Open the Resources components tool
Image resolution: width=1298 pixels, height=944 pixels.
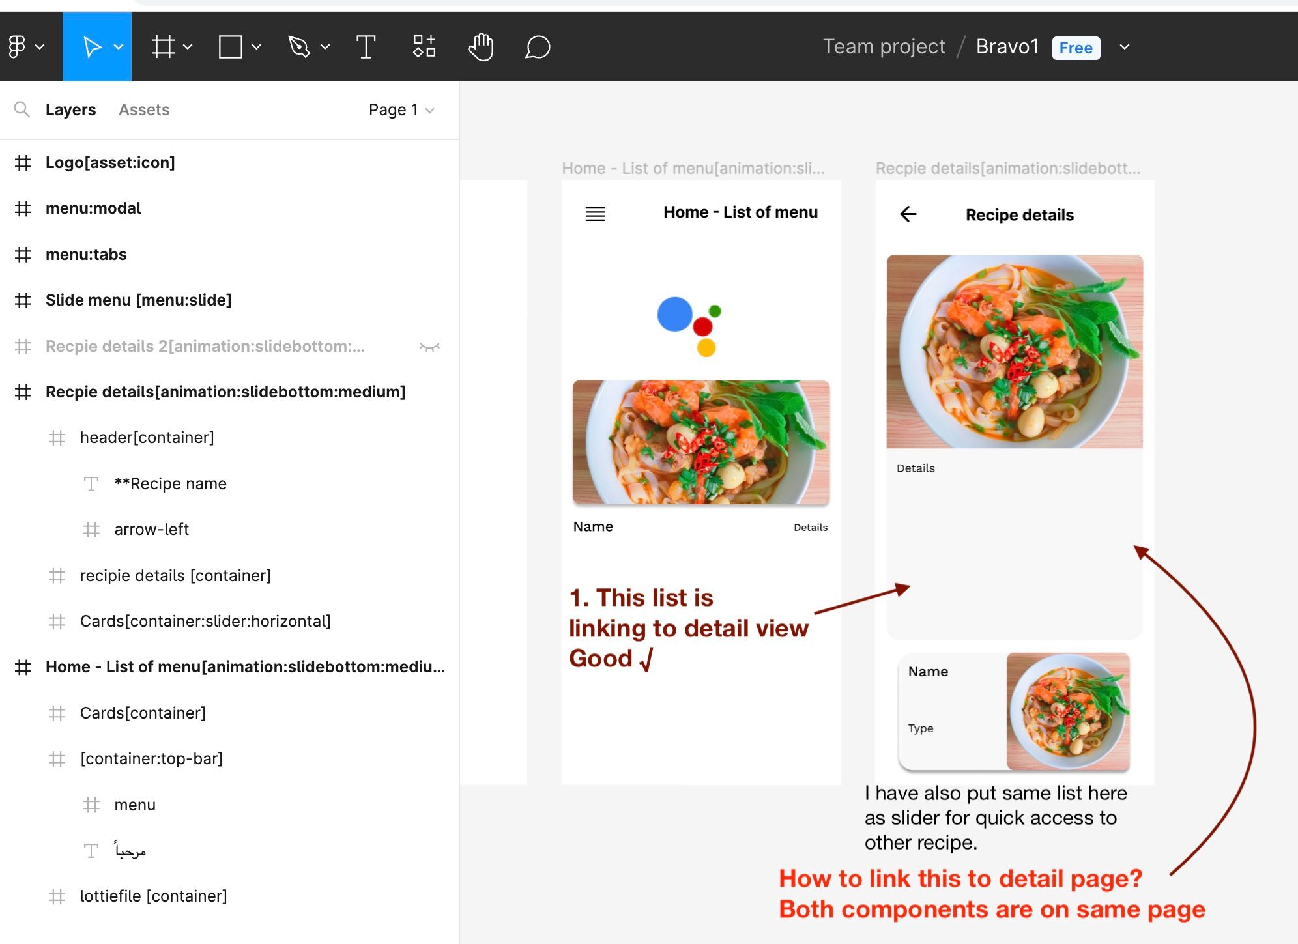pos(424,47)
